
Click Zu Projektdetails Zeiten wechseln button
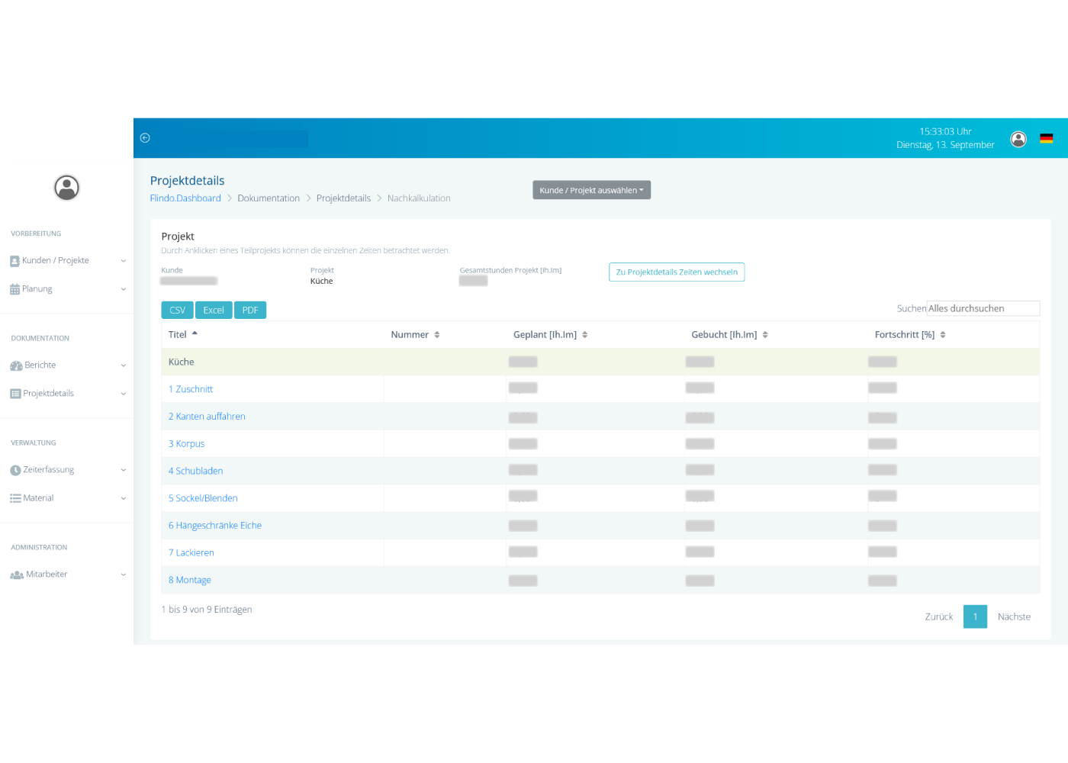[677, 272]
